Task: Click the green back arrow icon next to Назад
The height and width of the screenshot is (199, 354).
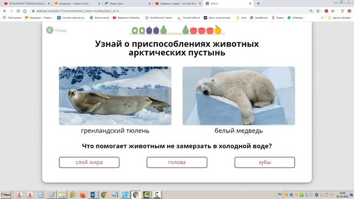Action: tap(50, 30)
